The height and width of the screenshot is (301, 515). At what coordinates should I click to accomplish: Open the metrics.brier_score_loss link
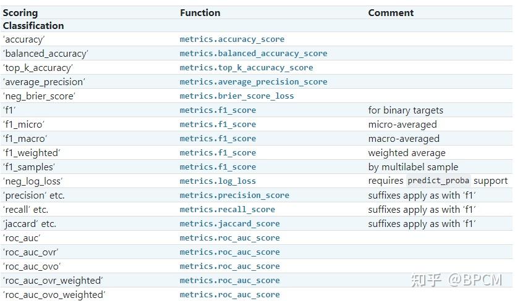click(x=237, y=96)
